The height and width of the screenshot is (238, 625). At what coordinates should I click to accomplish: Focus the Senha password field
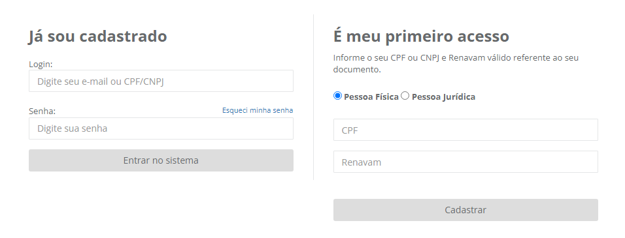click(x=161, y=128)
